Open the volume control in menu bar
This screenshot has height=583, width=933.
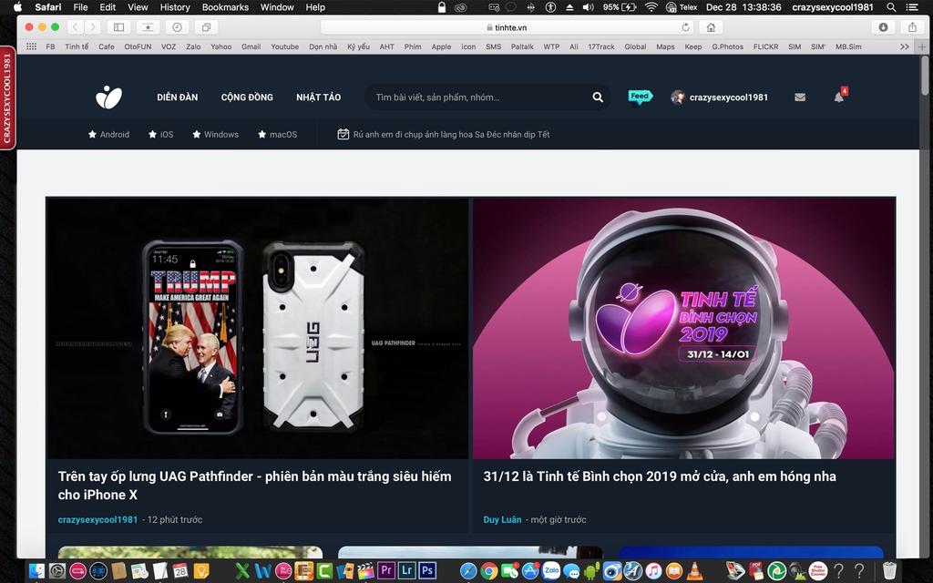(x=588, y=7)
